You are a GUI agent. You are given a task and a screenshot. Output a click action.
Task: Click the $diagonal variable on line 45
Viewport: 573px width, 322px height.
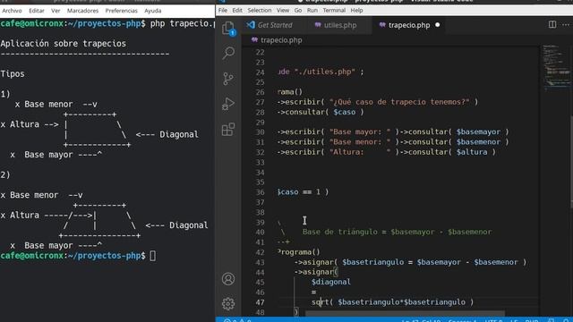(330, 282)
